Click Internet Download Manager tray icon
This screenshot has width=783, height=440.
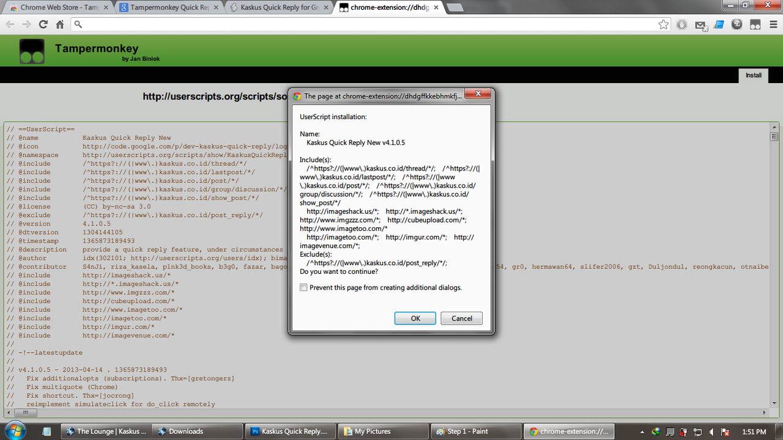click(x=656, y=431)
